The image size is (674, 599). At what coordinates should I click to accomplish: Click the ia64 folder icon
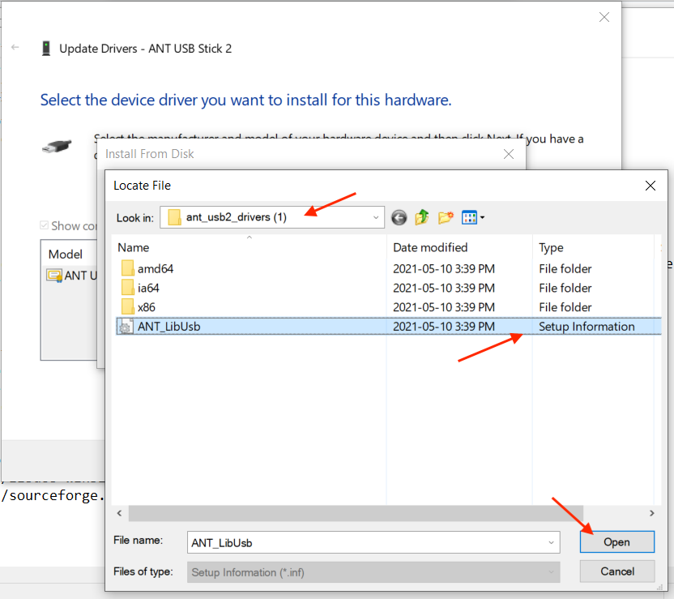(128, 288)
